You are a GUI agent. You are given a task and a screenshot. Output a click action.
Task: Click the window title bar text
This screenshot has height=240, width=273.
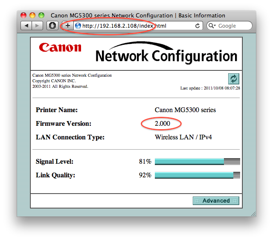pos(138,16)
